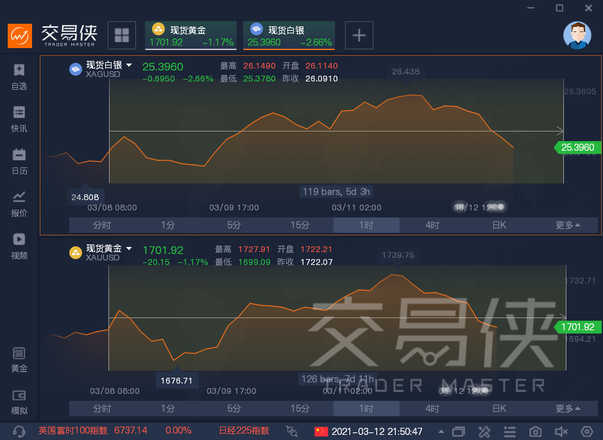The width and height of the screenshot is (603, 440).
Task: Select 1时 timeframe on gold chart
Action: pos(366,409)
